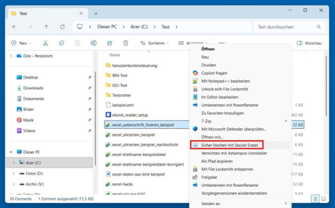Screen dimensions: 335x208
Task: Choose Öffnen in the context menu
Action: click(208, 49)
